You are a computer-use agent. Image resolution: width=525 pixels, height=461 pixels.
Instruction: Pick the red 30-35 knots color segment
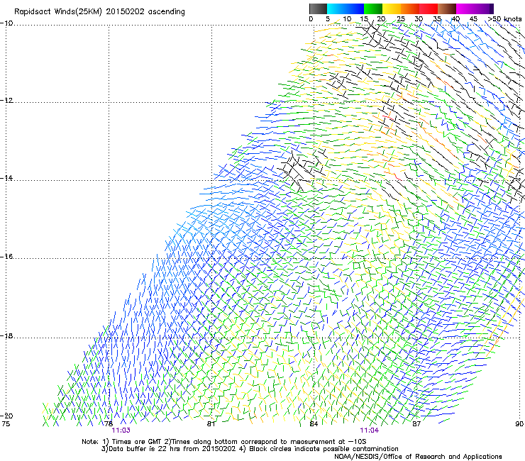pyautogui.click(x=429, y=9)
